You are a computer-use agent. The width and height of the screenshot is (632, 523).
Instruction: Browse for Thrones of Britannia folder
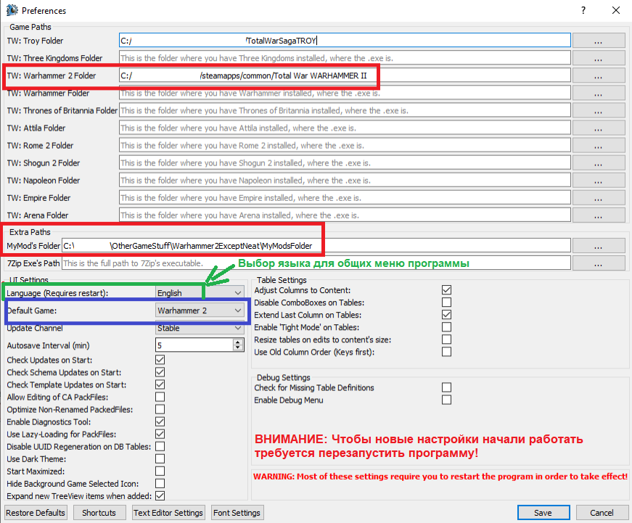click(599, 110)
